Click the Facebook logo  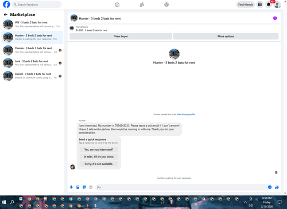(6, 5)
